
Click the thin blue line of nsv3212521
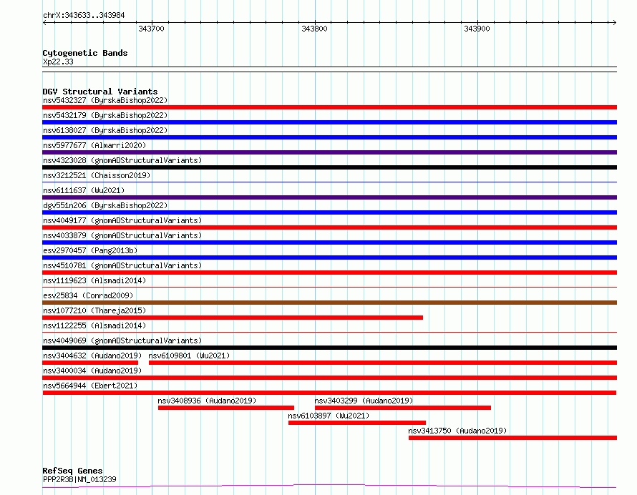pos(329,182)
